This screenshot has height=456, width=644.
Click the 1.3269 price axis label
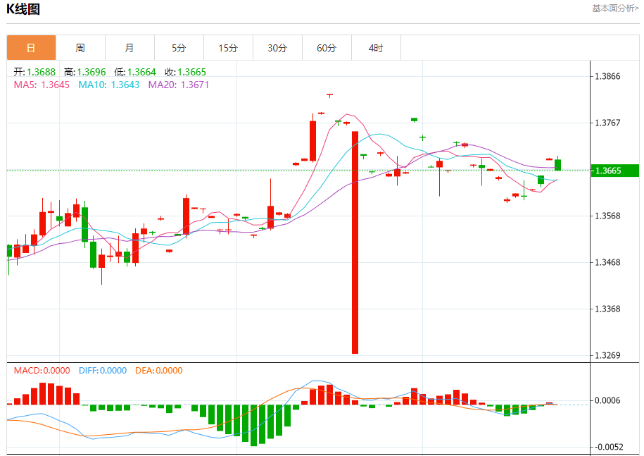[x=607, y=355]
